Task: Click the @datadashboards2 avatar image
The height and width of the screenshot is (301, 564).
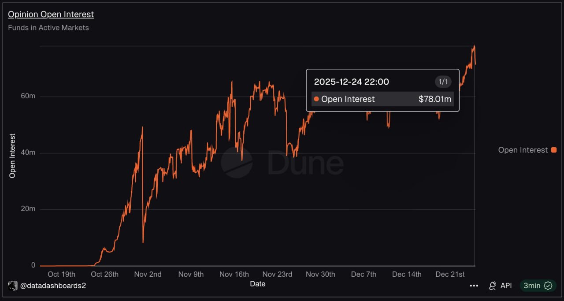Action: [13, 286]
